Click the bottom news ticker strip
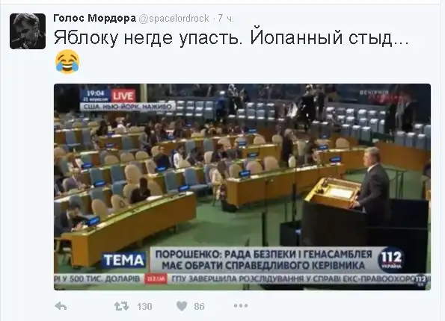 (x=242, y=279)
